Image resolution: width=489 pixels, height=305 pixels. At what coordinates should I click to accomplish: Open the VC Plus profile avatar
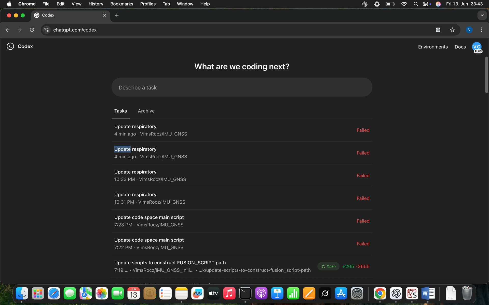click(477, 47)
